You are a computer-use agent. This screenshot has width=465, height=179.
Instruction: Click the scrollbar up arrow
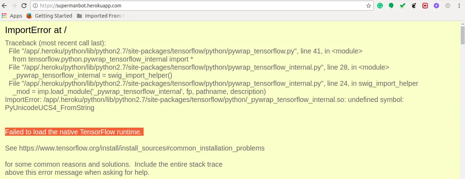(463, 24)
